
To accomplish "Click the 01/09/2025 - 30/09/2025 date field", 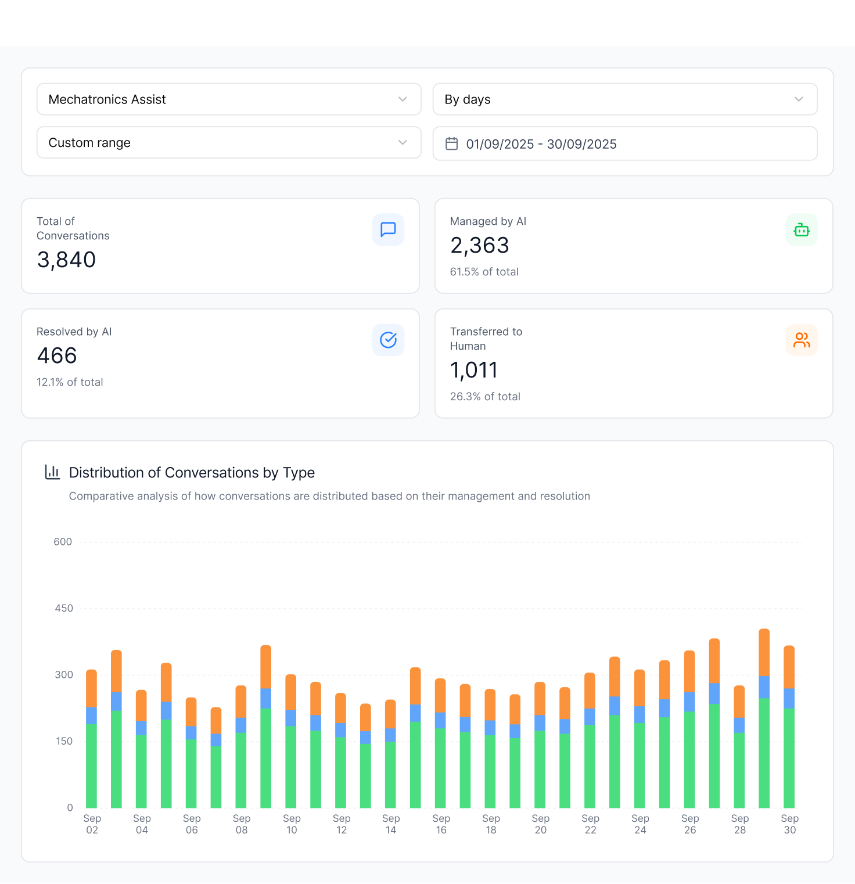I will [625, 143].
